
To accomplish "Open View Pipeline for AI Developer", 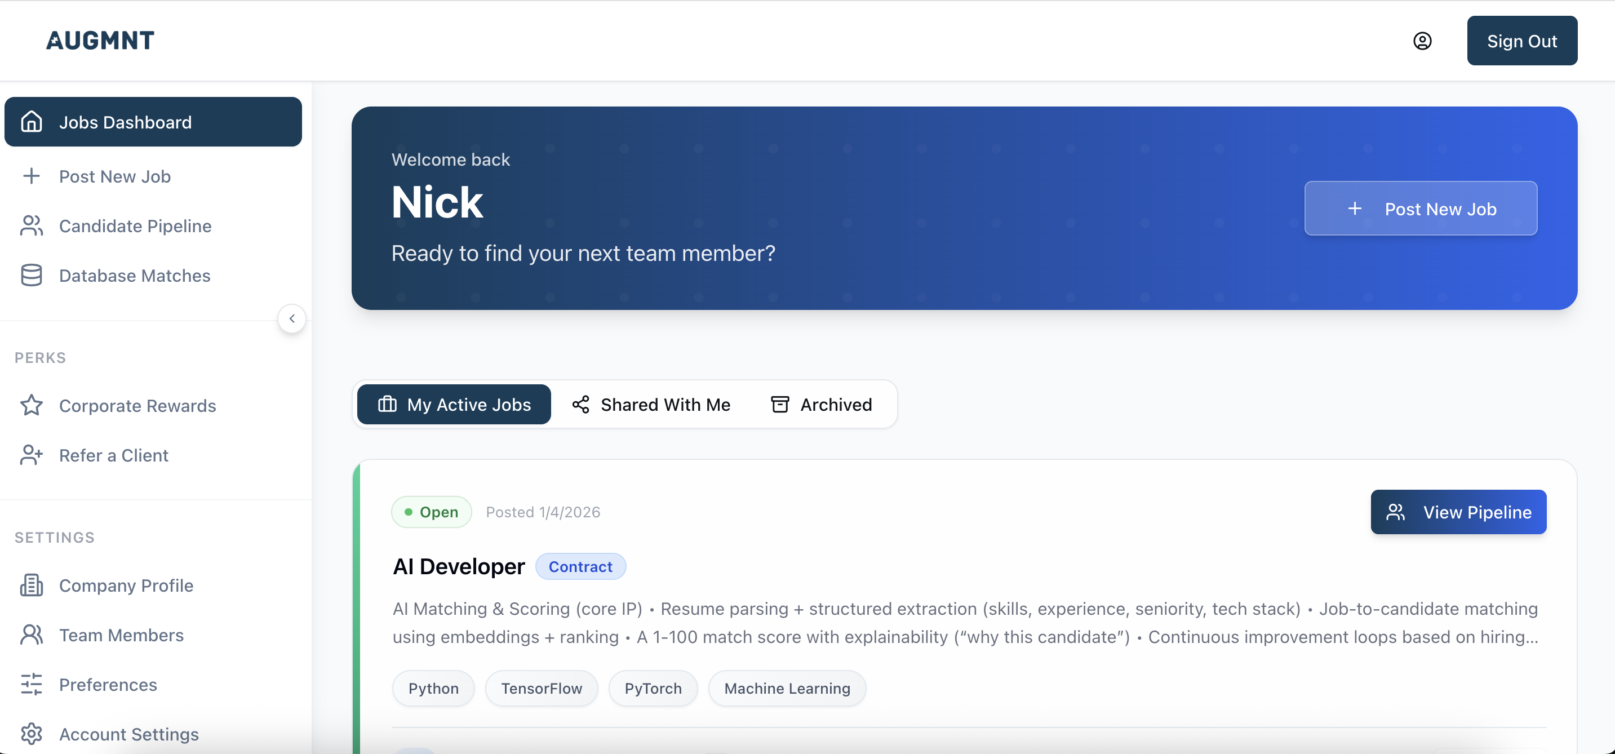I will 1458,512.
